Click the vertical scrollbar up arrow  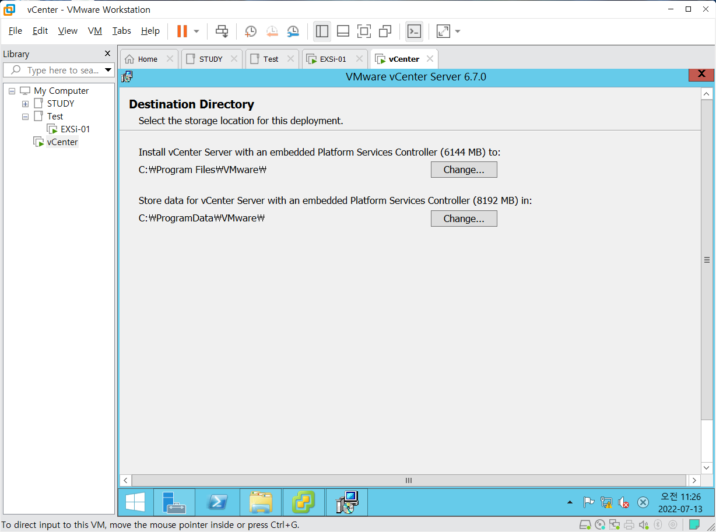coord(707,94)
